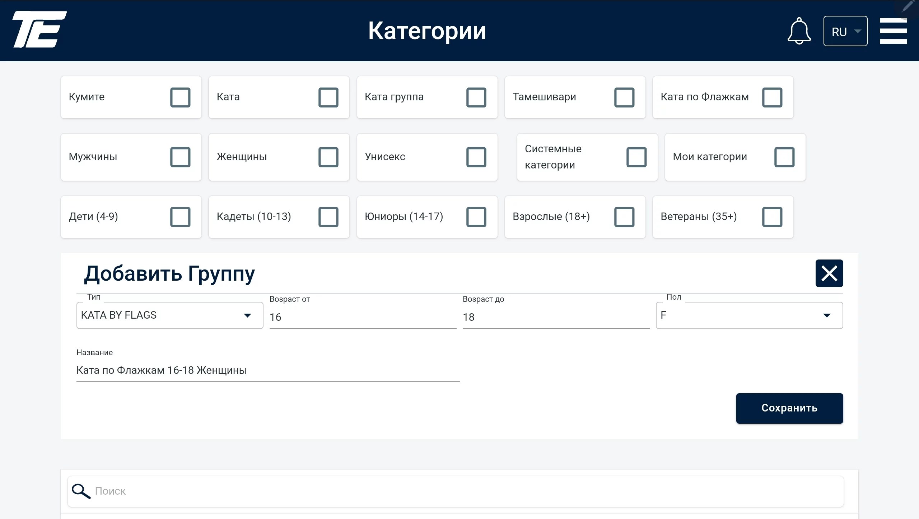The image size is (919, 519).
Task: Click the Категории page title
Action: [x=427, y=31]
